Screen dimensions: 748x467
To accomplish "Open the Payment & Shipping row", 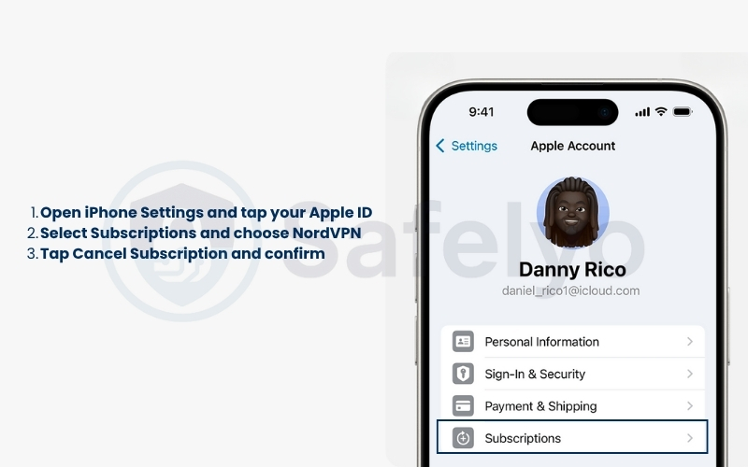I will (572, 406).
